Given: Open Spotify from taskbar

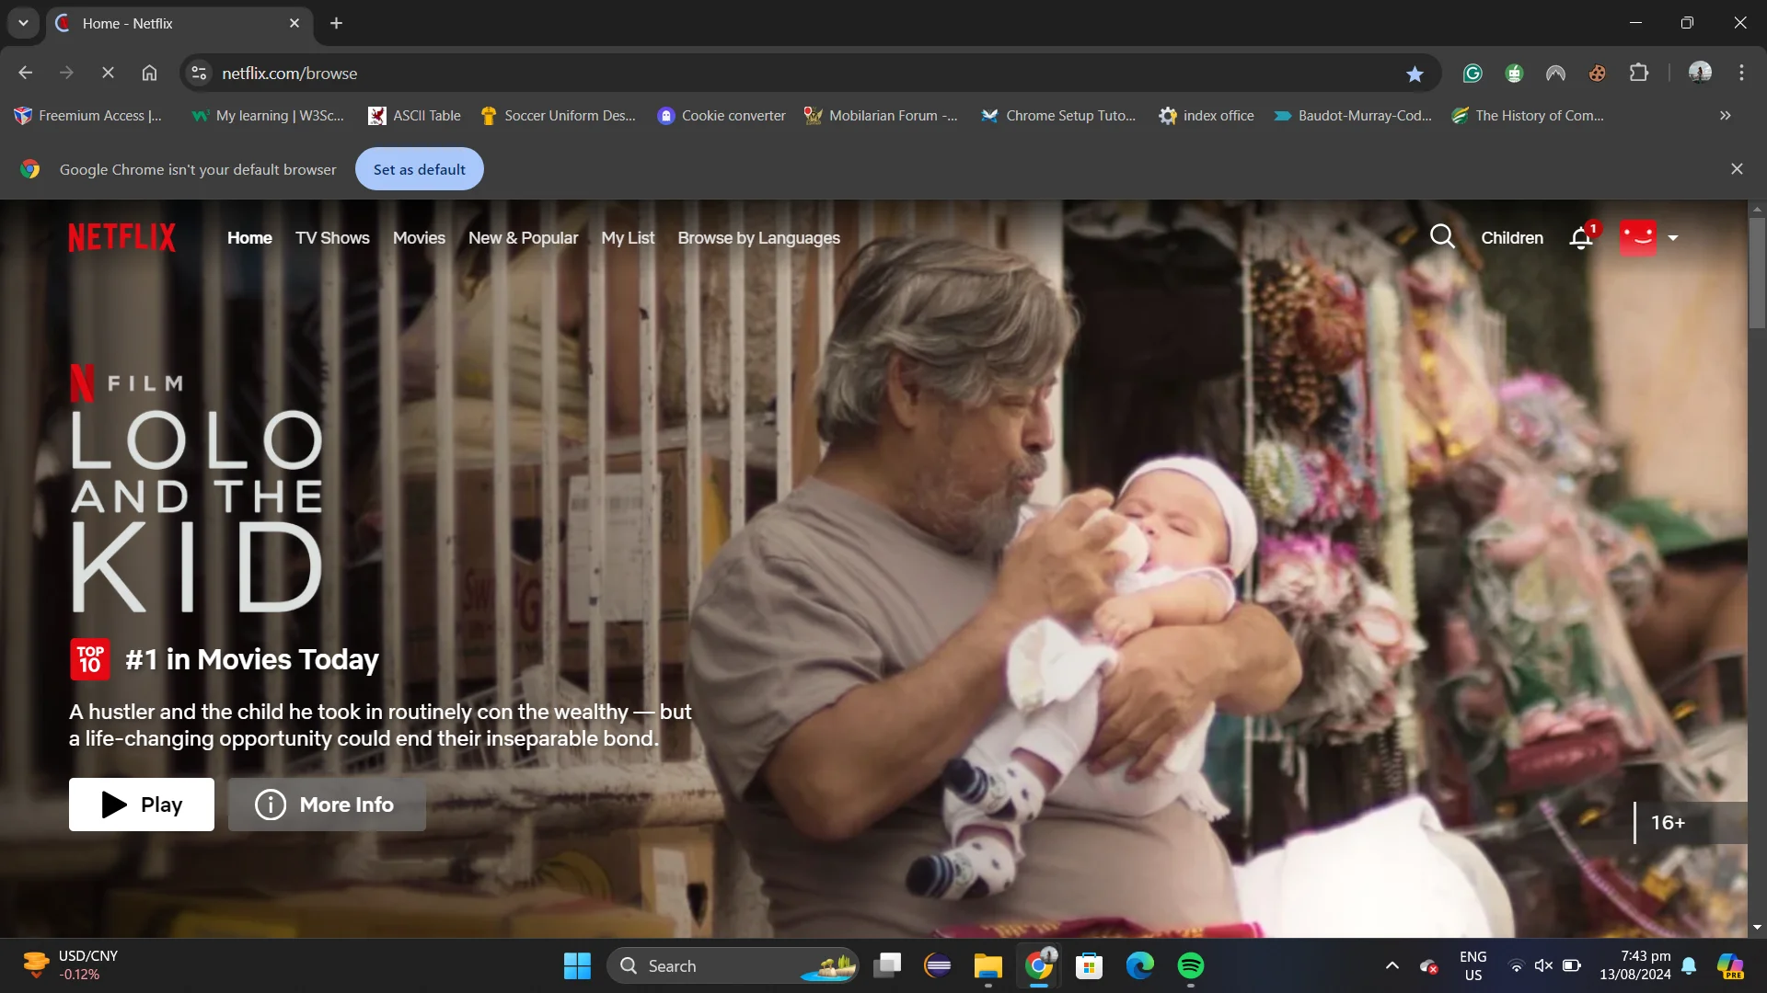Looking at the screenshot, I should (x=1191, y=965).
